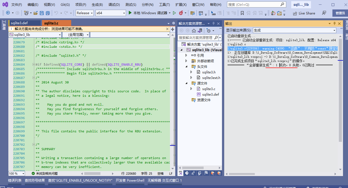Click the Output panel vertical scrollbar

[x=340, y=89]
